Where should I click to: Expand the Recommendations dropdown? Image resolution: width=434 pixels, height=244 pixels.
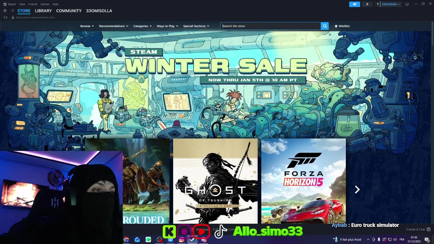pyautogui.click(x=114, y=26)
